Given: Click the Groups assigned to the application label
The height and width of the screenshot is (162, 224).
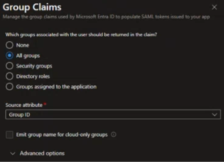Looking at the screenshot, I should click(x=56, y=87).
